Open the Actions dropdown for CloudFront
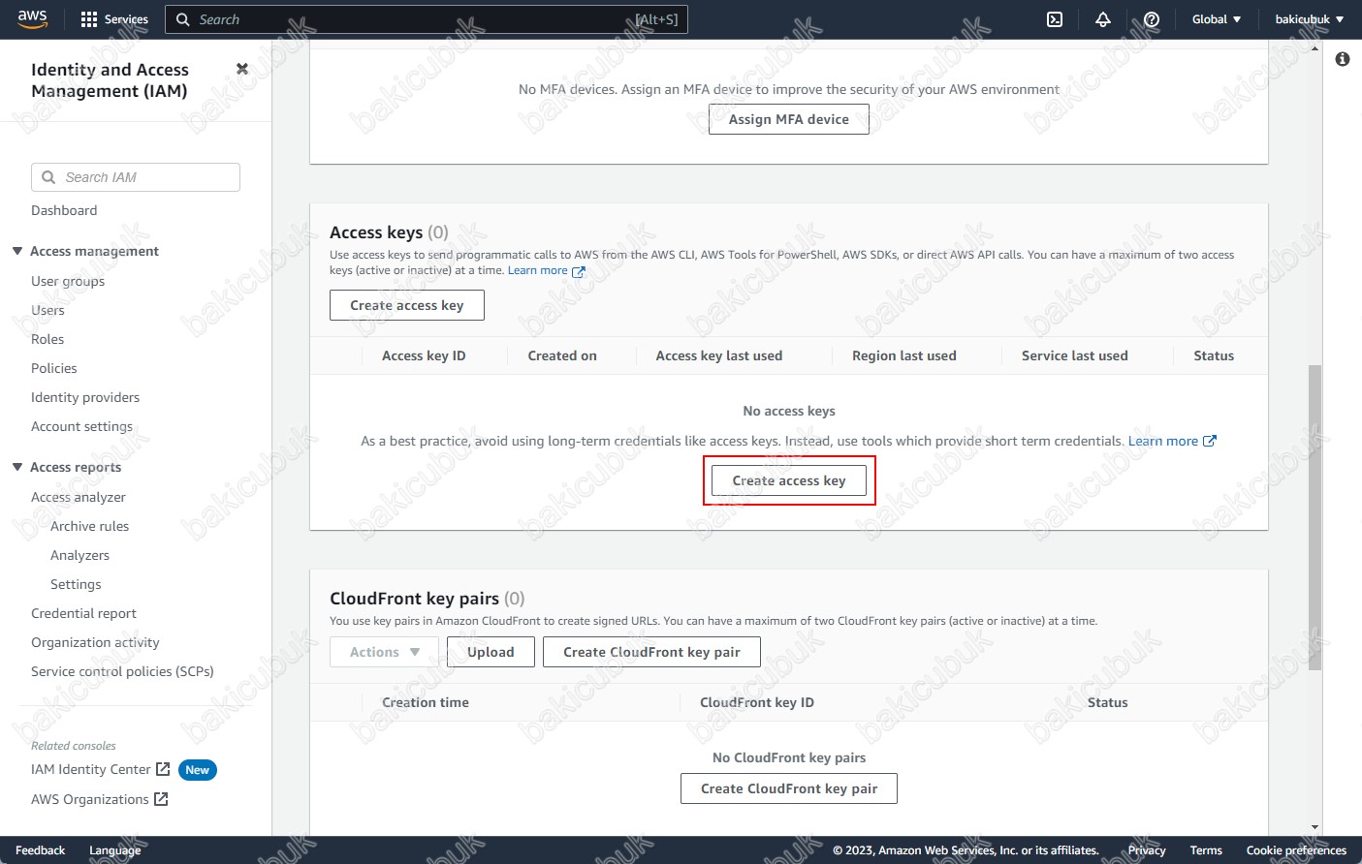This screenshot has height=864, width=1362. (384, 652)
